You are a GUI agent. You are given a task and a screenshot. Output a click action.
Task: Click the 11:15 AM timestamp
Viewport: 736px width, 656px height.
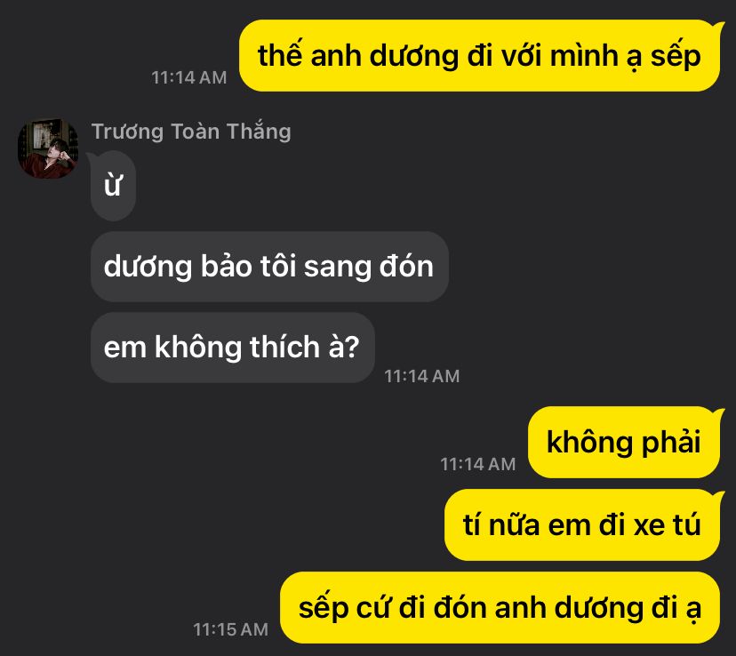click(x=230, y=629)
